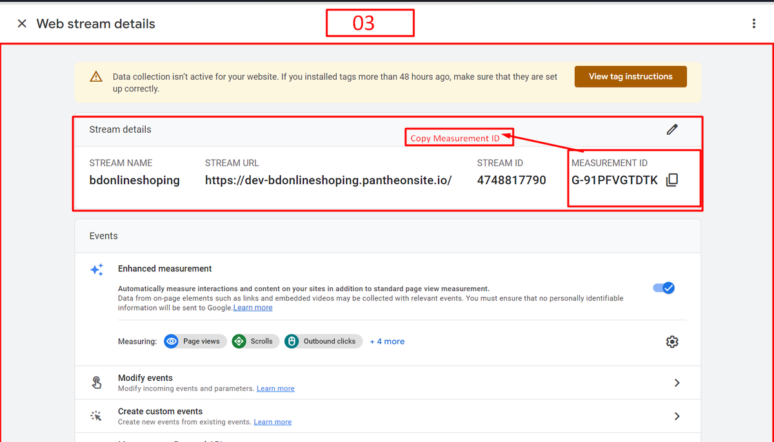Edit stream details with pencil icon
Screen dimensions: 774x442
672,130
